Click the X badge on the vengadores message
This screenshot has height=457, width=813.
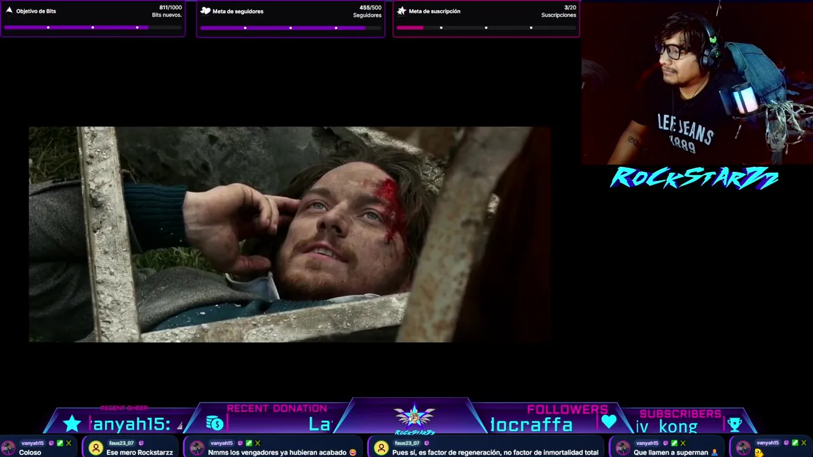pos(257,443)
